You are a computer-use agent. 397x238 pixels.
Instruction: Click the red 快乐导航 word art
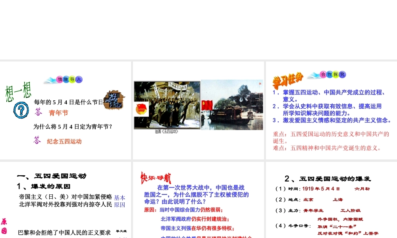pyautogui.click(x=156, y=178)
